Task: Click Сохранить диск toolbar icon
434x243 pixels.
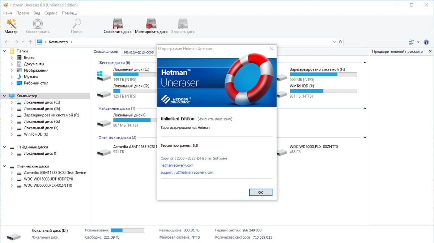Action: [118, 26]
